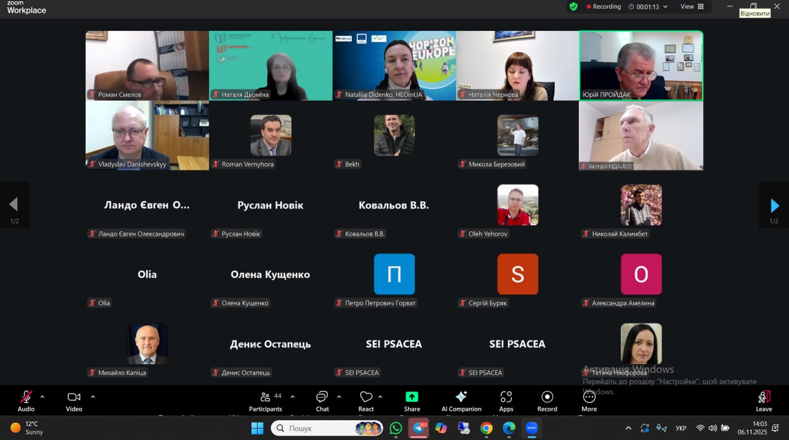
Task: Select Юрій ПРОЙДАК's video tile
Action: point(640,65)
